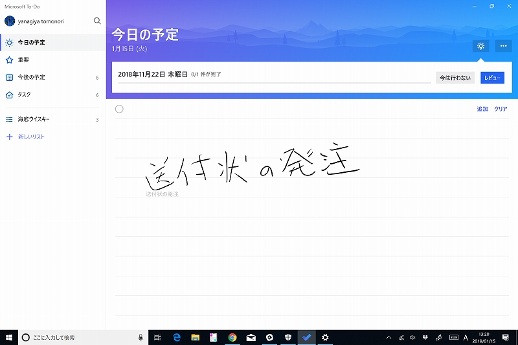Open Settings gear in taskbar
Viewport: 518px width, 345px height.
(x=325, y=337)
